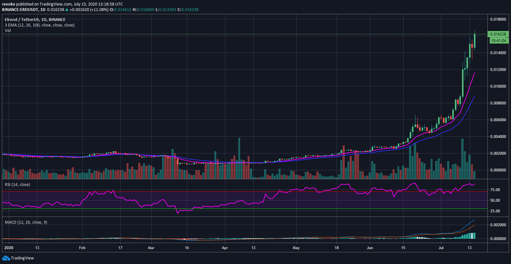Click the BINANCE:ERDUSDT symbol in the header
Viewport: 511px width, 264px height.
click(20, 9)
